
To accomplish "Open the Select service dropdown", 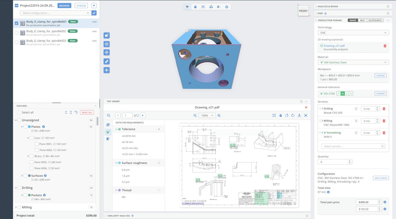I will 353,146.
